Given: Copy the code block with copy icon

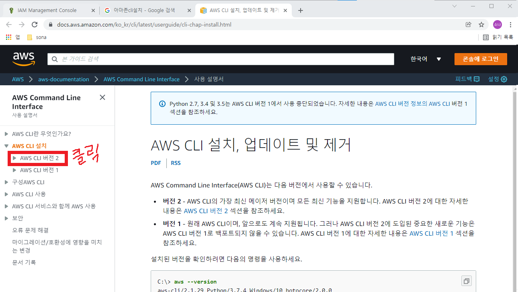Looking at the screenshot, I should 467,281.
